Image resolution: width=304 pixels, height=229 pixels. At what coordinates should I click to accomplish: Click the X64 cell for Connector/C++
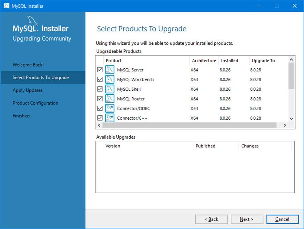point(194,118)
